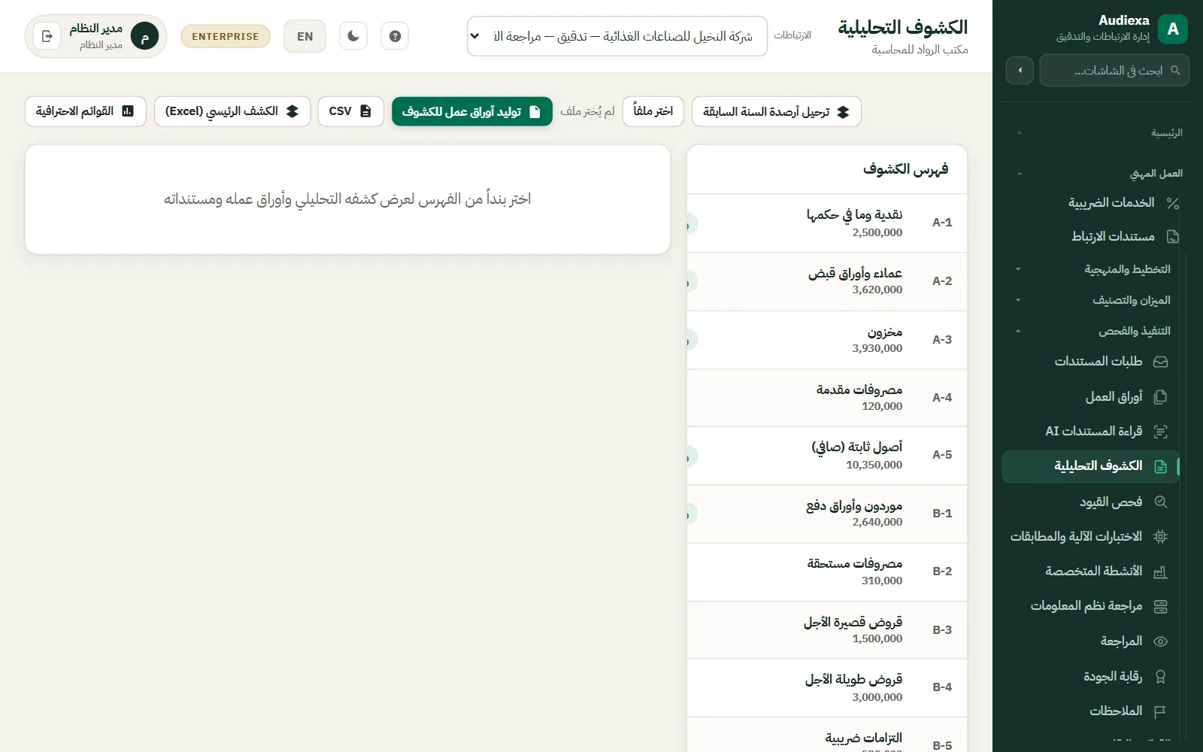
Task: Click the قراءة المستندات AI scanner icon
Action: click(x=1161, y=432)
